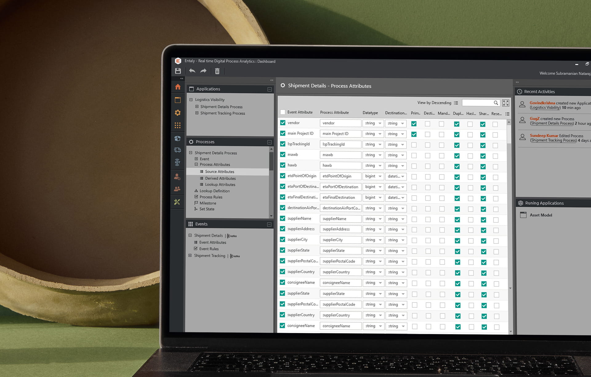The width and height of the screenshot is (591, 377).
Task: Minimize the Processes panel
Action: pos(269,142)
